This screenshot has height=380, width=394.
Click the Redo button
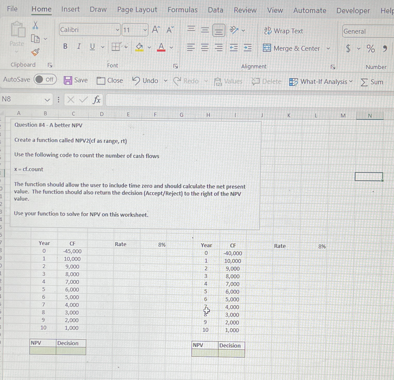click(x=186, y=81)
